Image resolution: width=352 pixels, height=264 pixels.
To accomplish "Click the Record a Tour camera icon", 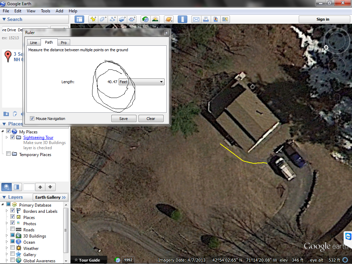I will coord(132,19).
